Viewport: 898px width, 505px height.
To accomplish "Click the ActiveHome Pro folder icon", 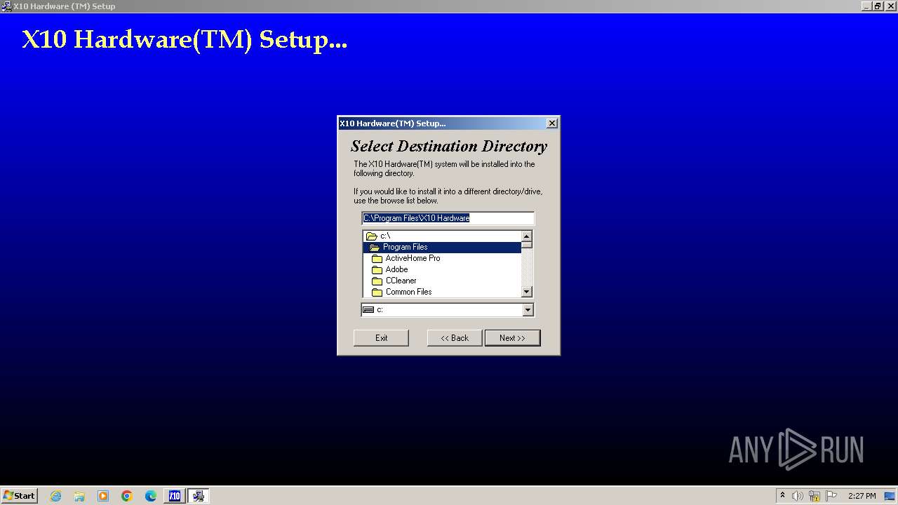I will point(377,258).
